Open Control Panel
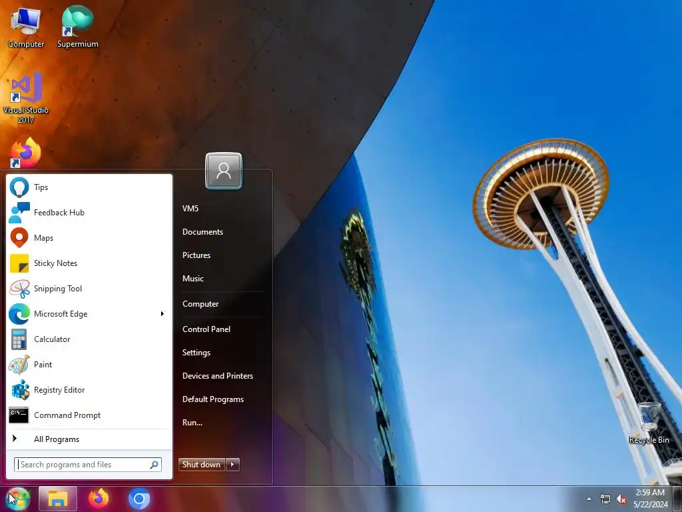The height and width of the screenshot is (512, 682). click(206, 329)
